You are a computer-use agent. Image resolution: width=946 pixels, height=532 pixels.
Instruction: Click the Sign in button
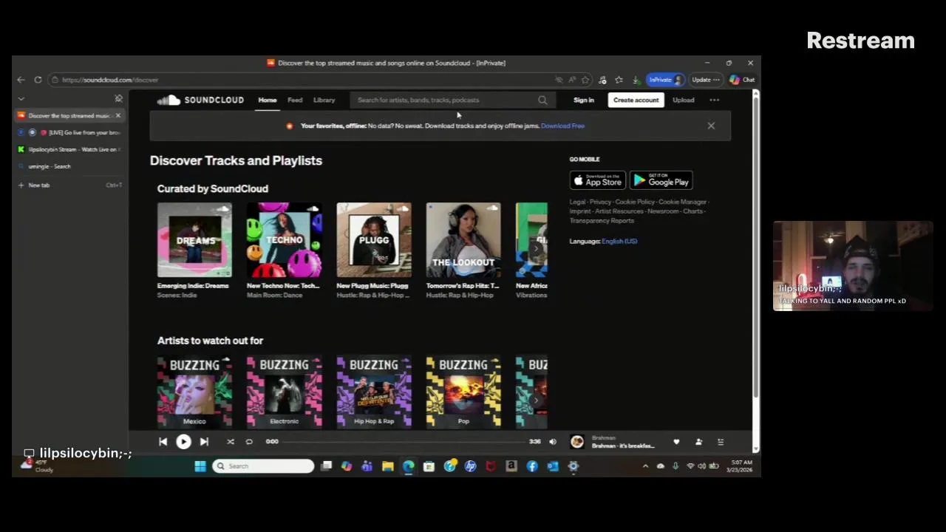pyautogui.click(x=583, y=100)
